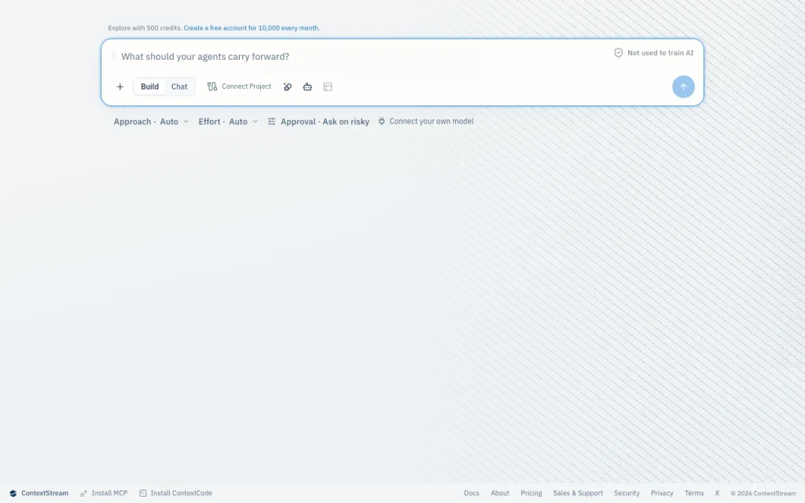Viewport: 805px width, 503px height.
Task: Click Install ContextCode in footer
Action: pyautogui.click(x=175, y=494)
